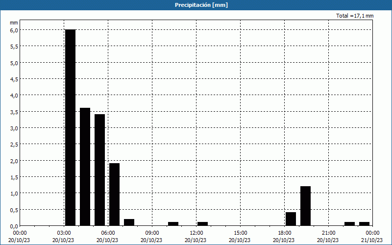Click the 3,0 value on the y-axis
This screenshot has width=392, height=245.
coord(14,128)
